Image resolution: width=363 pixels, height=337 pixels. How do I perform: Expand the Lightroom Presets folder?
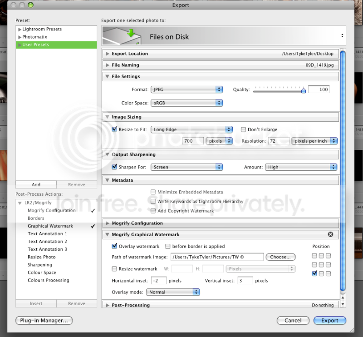[x=20, y=29]
